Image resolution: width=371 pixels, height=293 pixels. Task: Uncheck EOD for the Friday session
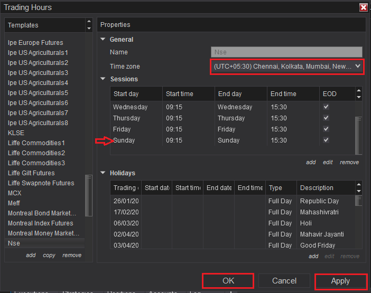pos(326,129)
